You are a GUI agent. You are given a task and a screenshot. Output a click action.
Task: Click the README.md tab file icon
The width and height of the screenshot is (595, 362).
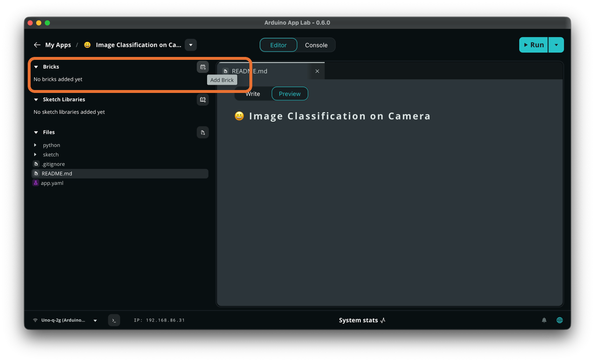(225, 71)
